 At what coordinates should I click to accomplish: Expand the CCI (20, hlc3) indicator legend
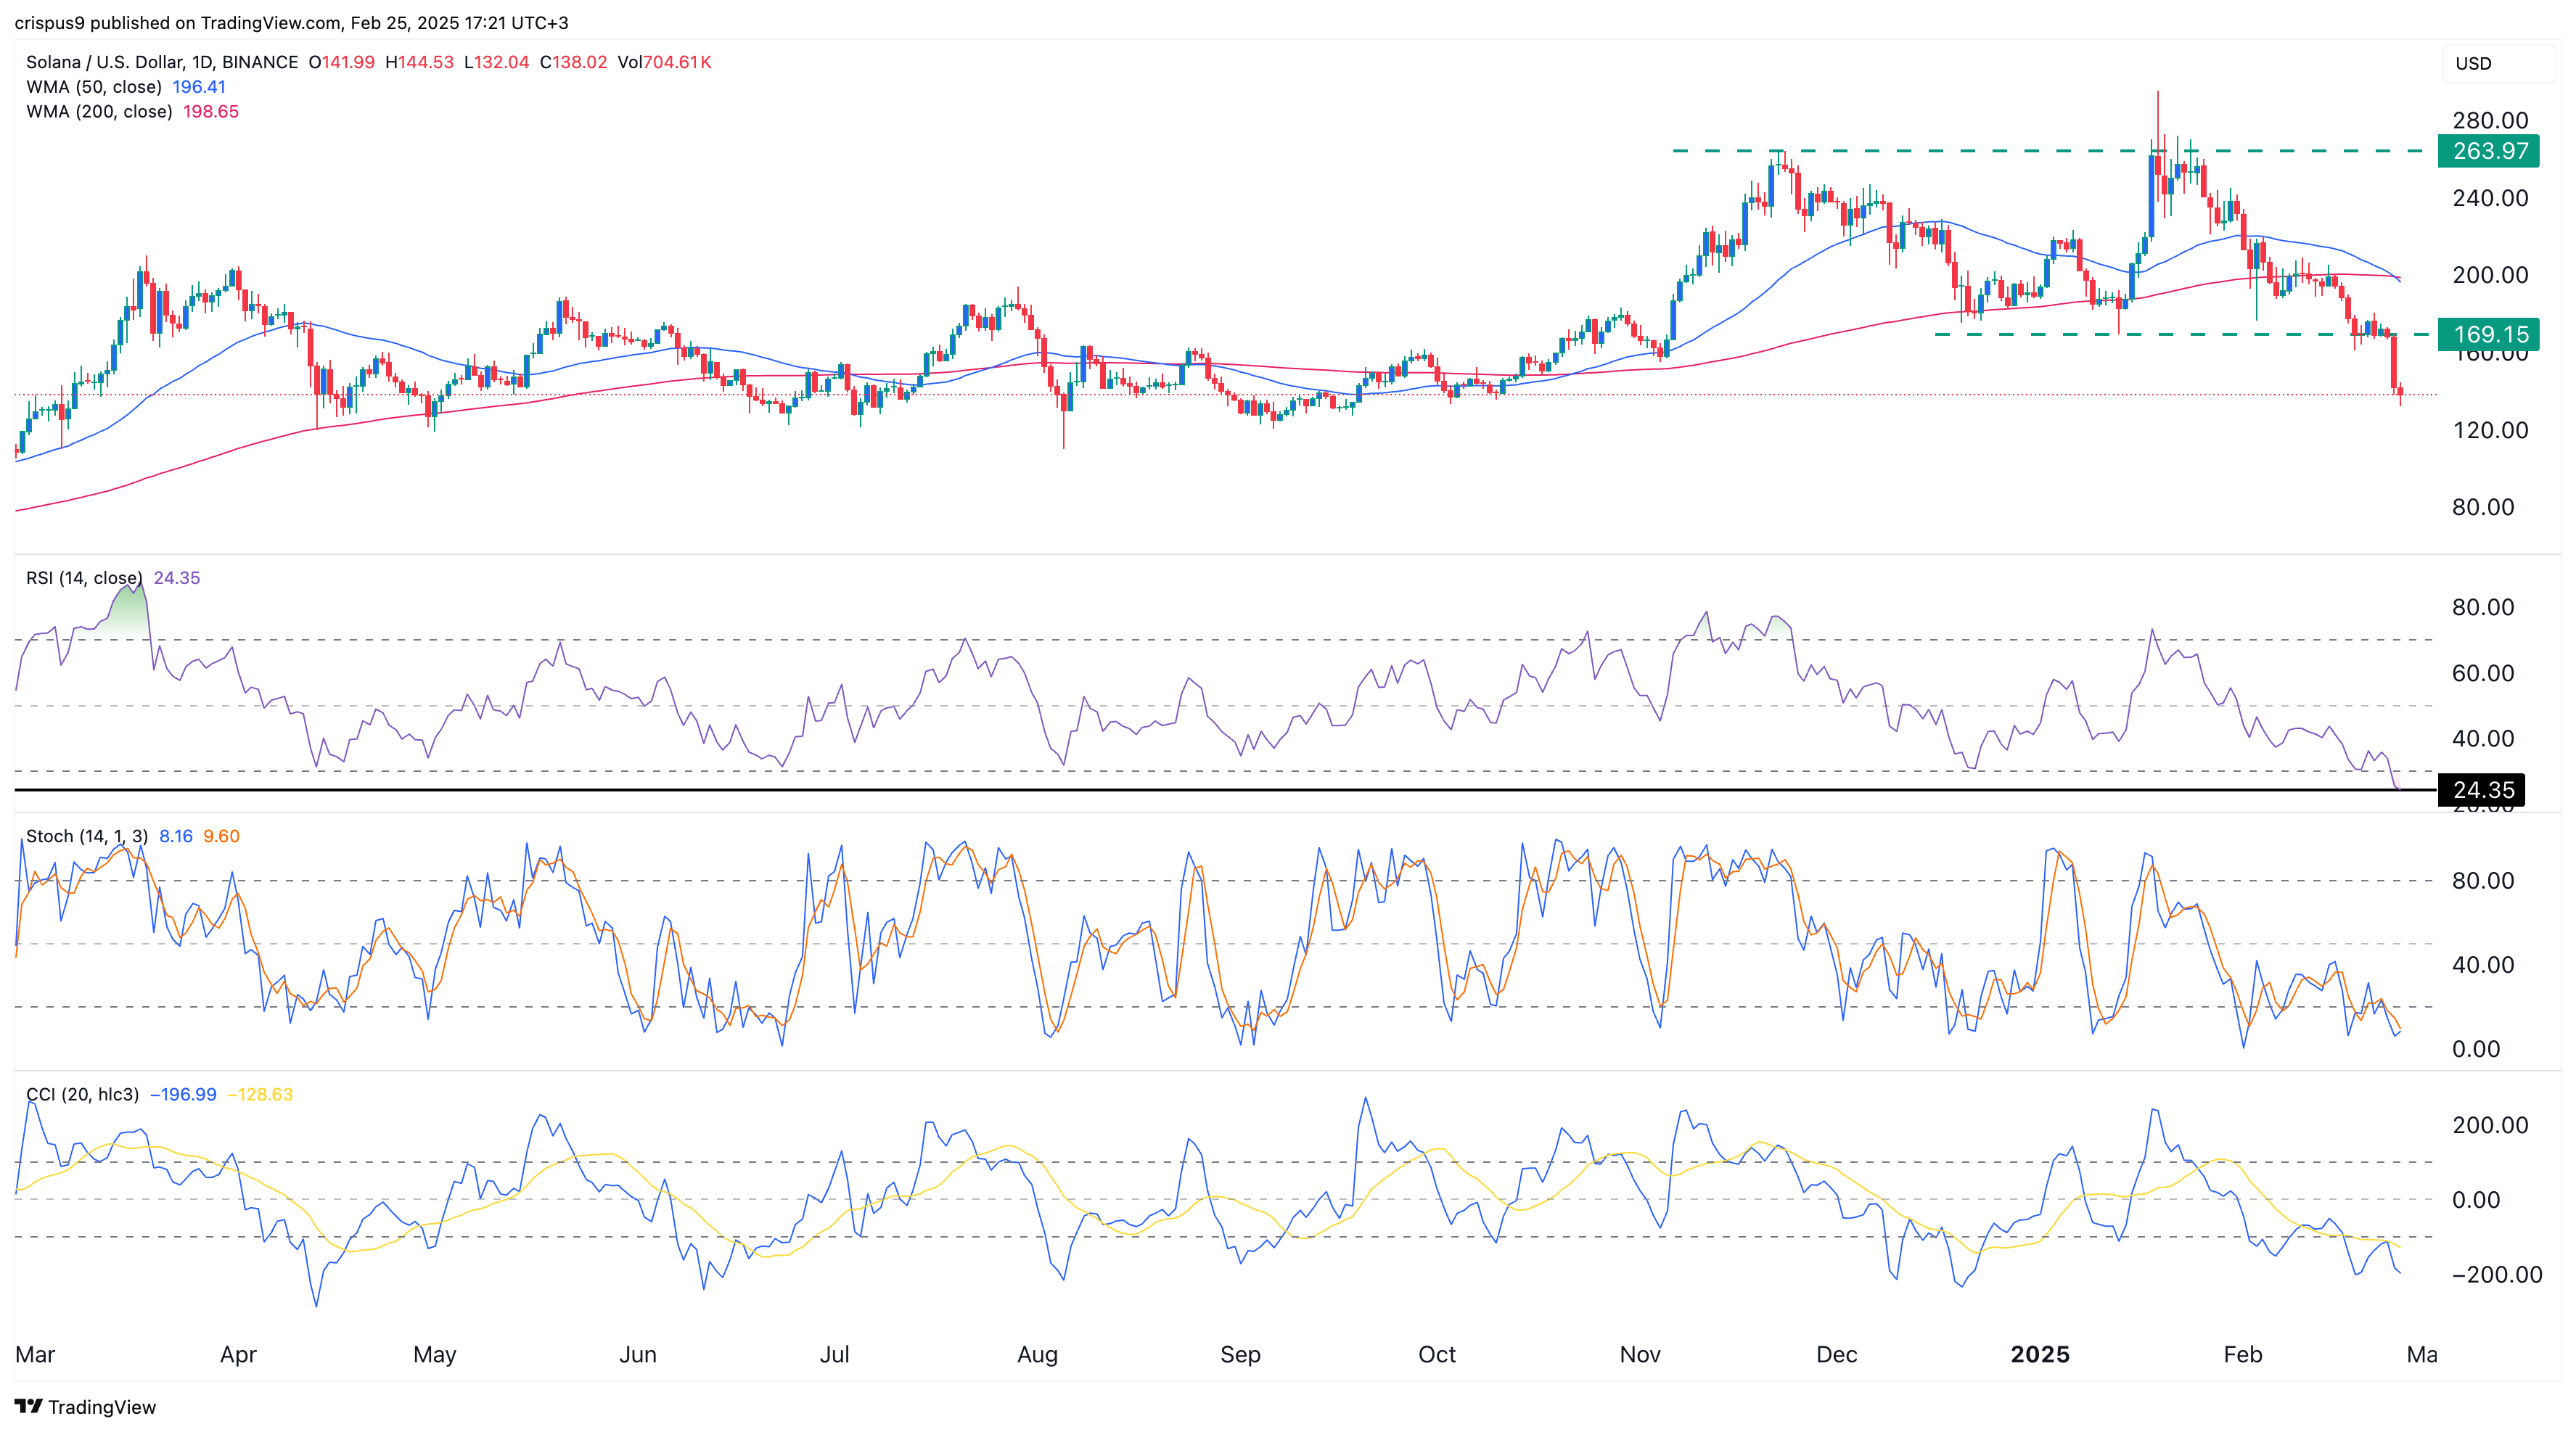[x=82, y=1094]
